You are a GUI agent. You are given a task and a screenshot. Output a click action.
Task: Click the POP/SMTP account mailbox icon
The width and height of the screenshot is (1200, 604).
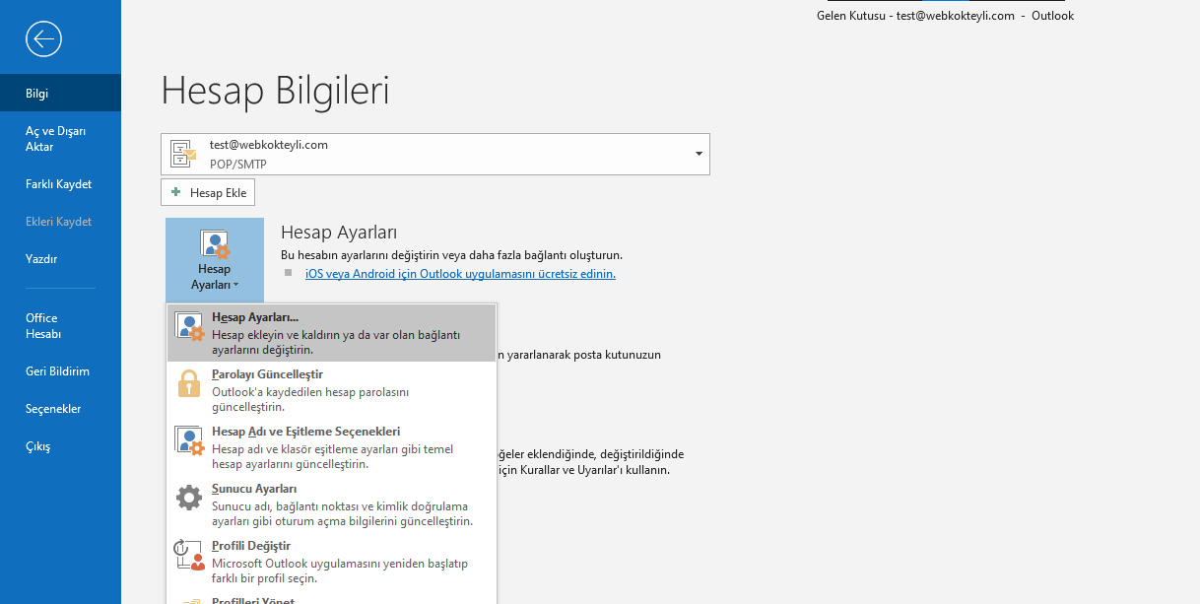[x=183, y=154]
